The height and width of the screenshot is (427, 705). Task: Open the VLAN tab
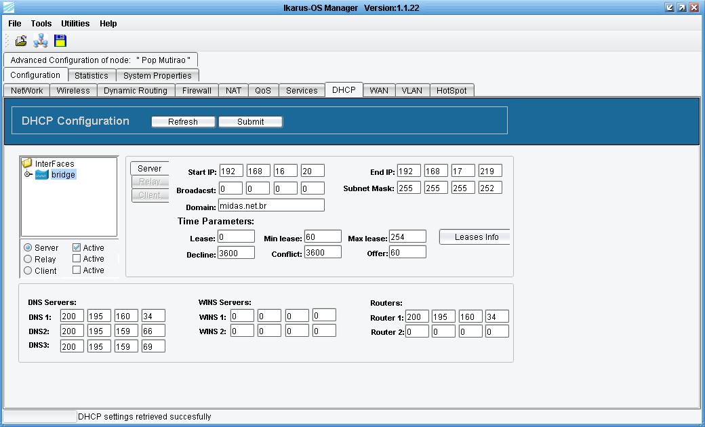tap(412, 90)
